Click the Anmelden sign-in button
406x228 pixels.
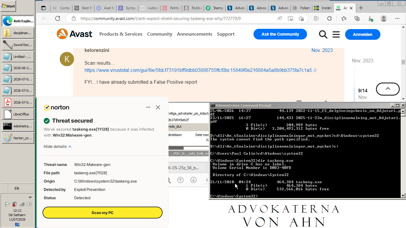tap(363, 34)
